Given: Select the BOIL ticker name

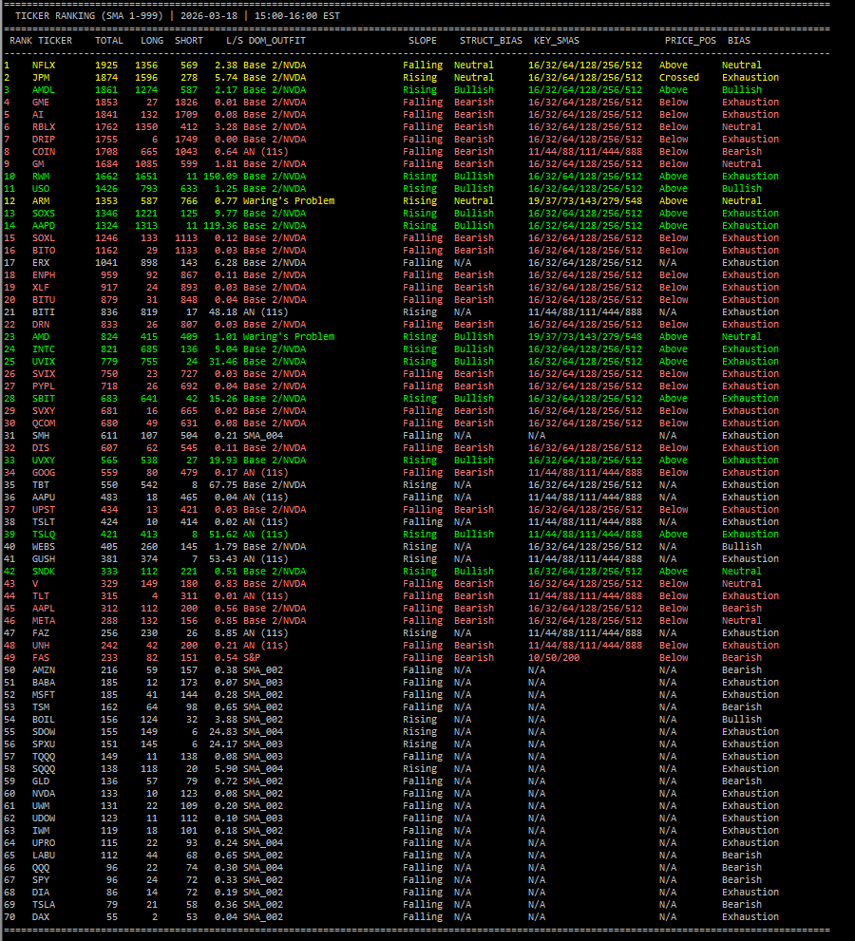Looking at the screenshot, I should pyautogui.click(x=44, y=720).
